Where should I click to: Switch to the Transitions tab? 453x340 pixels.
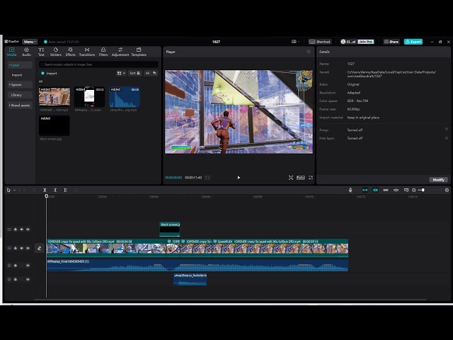(87, 52)
